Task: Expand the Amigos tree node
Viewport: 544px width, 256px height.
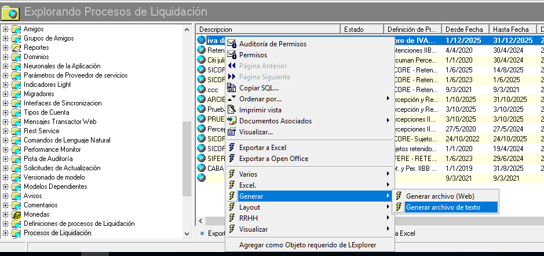Action: coord(5,29)
